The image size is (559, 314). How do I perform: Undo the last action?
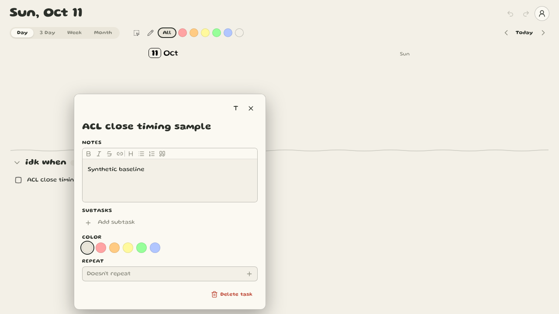click(x=510, y=14)
